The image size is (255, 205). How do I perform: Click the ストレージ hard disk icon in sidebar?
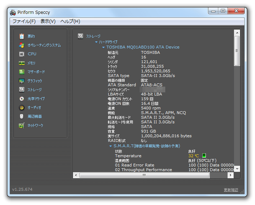point(22,90)
